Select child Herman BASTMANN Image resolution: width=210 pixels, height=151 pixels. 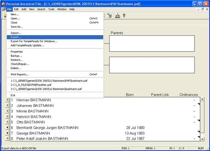point(105,100)
